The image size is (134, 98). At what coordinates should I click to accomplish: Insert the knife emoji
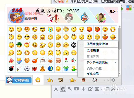click(x=19, y=68)
